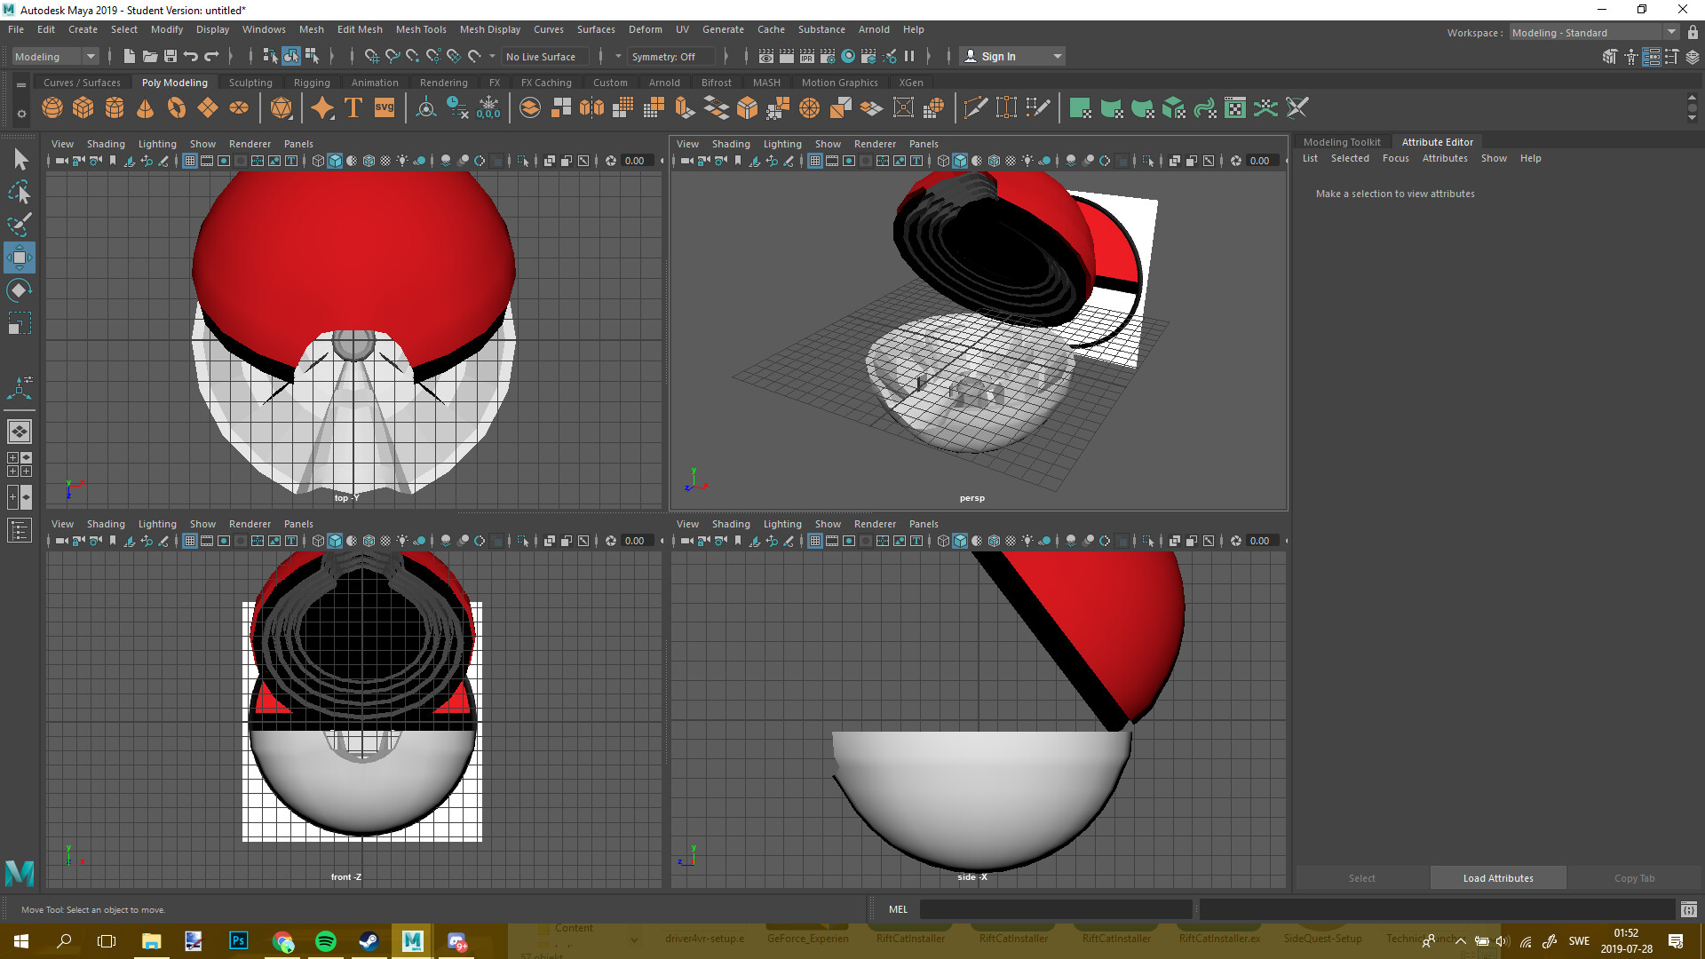
Task: Open the Workspace Modeling - Standard dropdown
Action: 1594,33
